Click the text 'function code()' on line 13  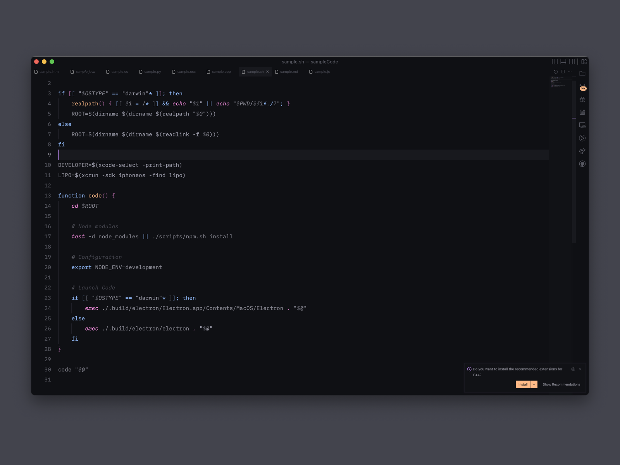[83, 196]
